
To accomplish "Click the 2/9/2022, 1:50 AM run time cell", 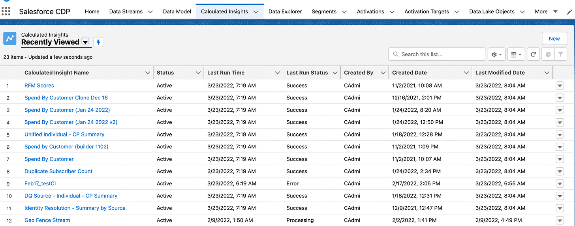I will [x=230, y=220].
